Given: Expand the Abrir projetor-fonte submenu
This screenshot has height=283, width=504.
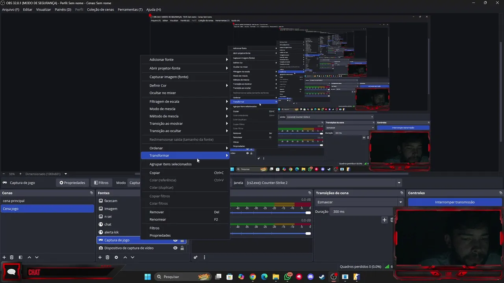Looking at the screenshot, I should (x=185, y=68).
